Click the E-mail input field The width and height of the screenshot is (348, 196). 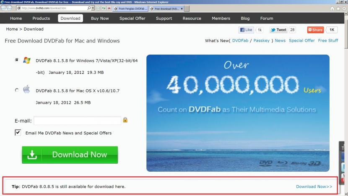click(77, 121)
